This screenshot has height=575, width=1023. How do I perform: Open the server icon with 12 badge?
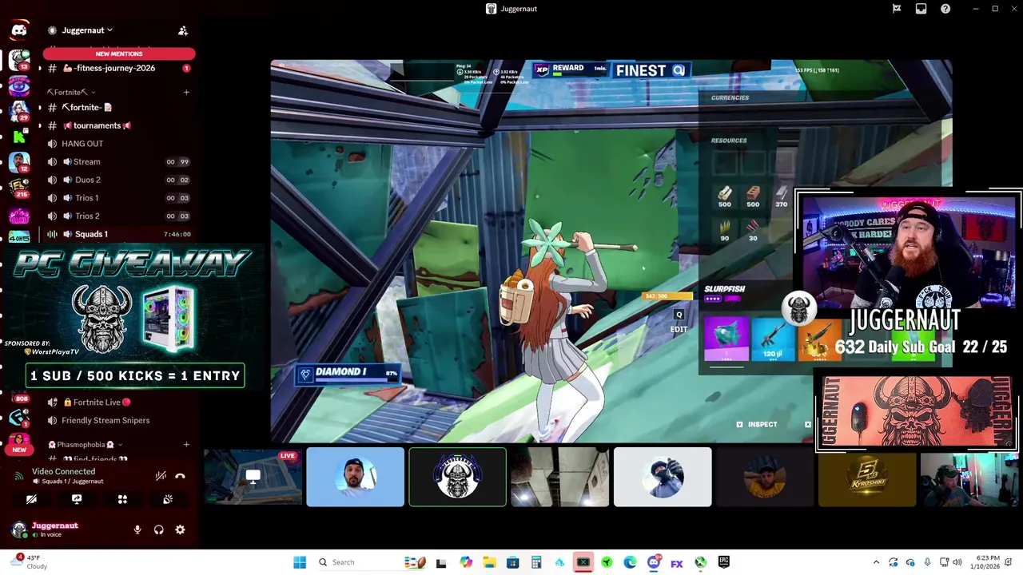[x=19, y=162]
